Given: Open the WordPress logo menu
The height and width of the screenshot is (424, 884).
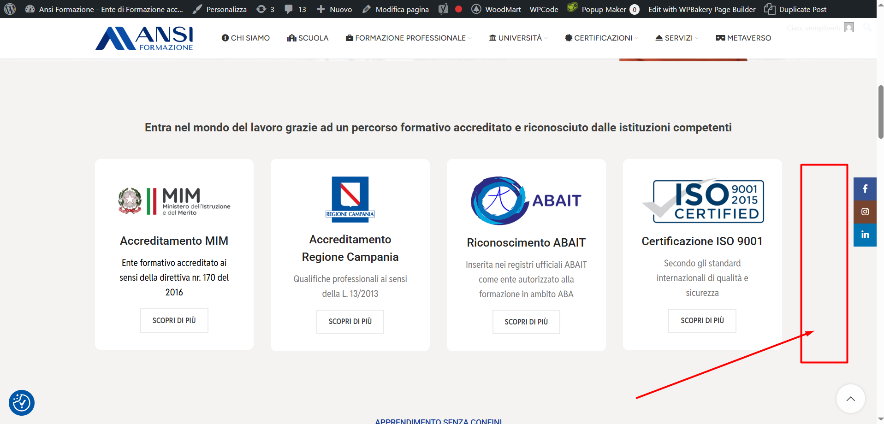Looking at the screenshot, I should click(10, 9).
